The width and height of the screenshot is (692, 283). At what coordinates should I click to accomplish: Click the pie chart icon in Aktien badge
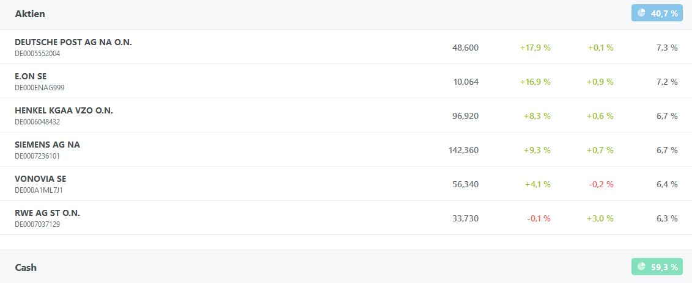coord(641,13)
